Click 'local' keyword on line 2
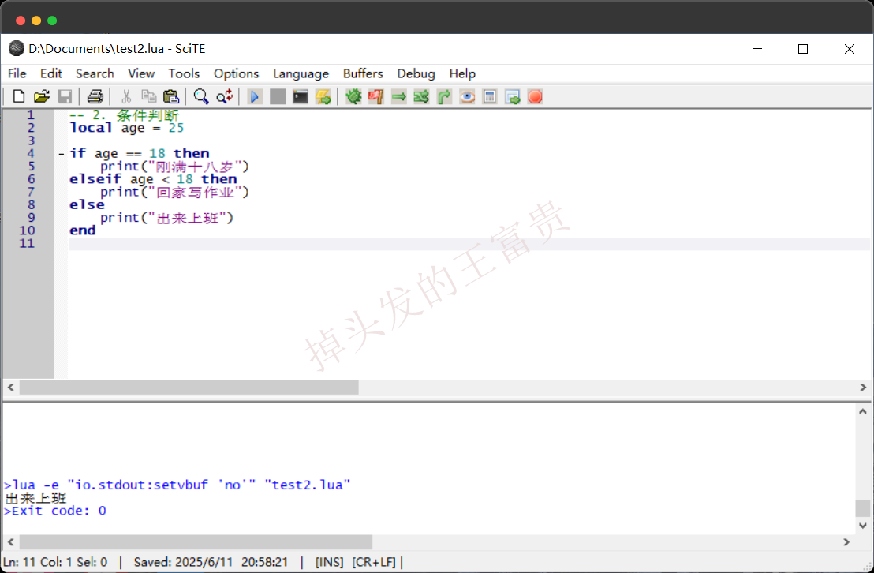Viewport: 874px width, 573px height. 91,128
